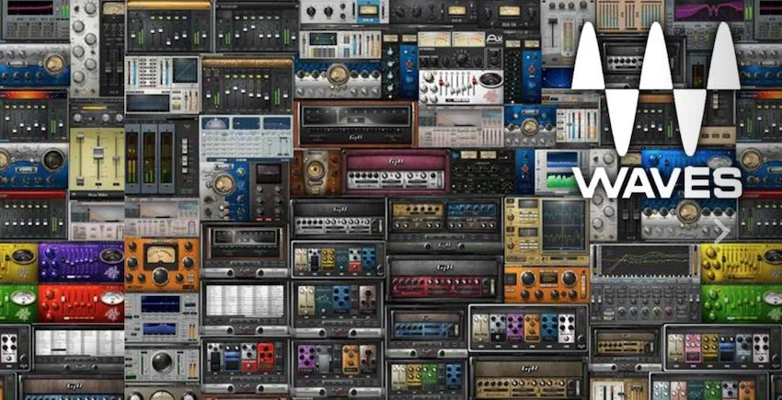The image size is (782, 400).
Task: Select the gold plugin with oscilloscope grid
Action: tap(546, 231)
